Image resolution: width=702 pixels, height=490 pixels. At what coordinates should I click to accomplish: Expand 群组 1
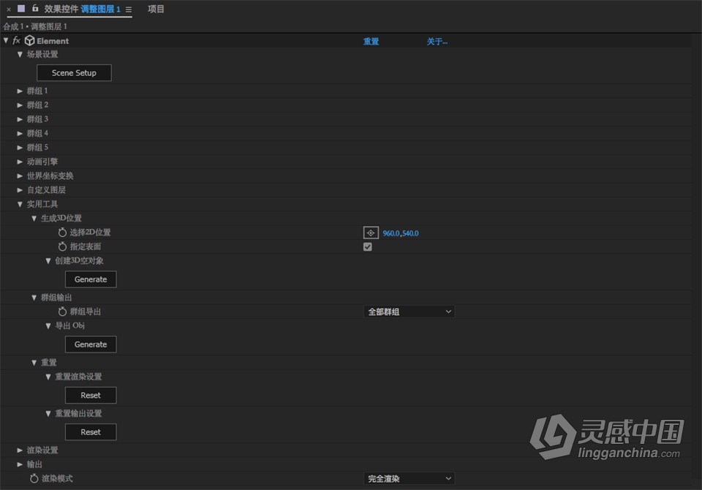20,91
